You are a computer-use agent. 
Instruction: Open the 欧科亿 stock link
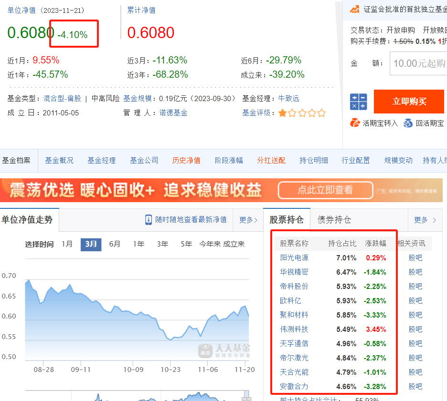pos(290,301)
